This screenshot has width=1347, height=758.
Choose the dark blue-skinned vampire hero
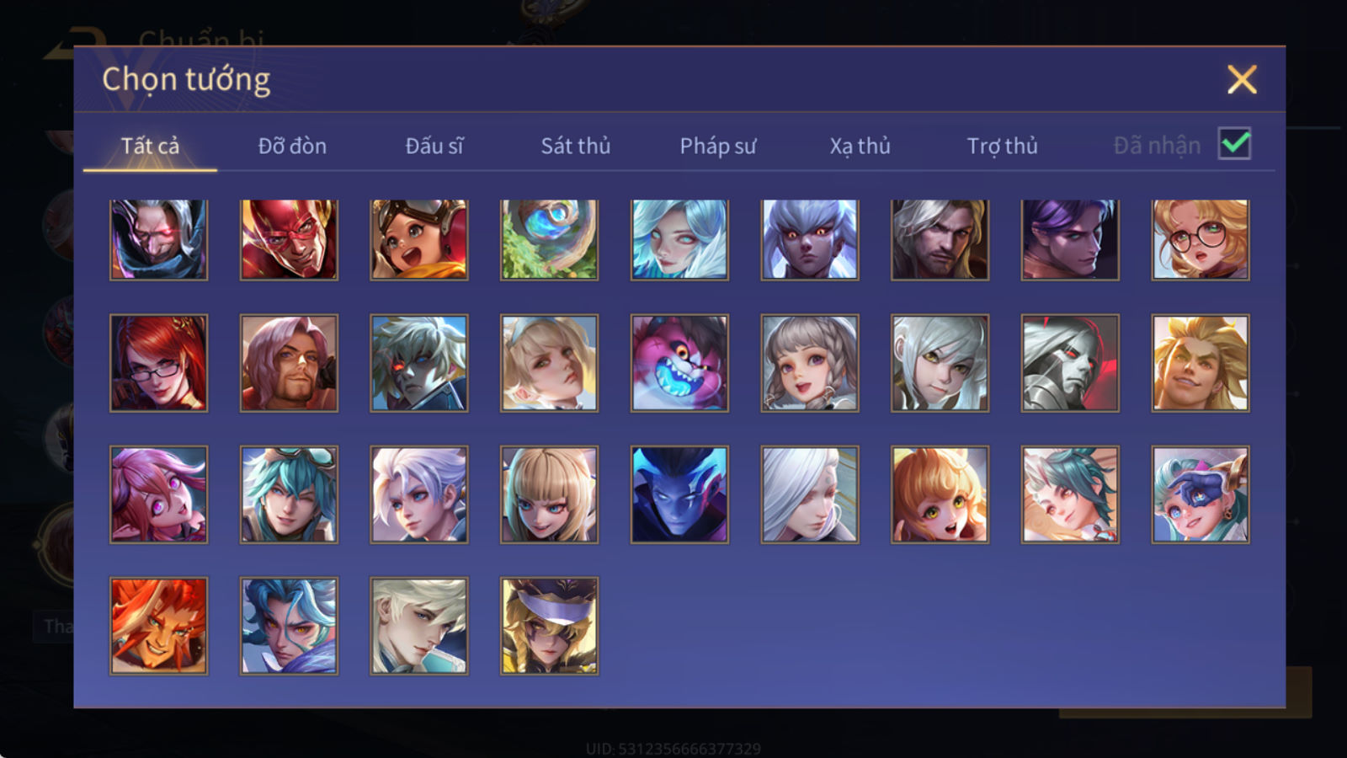tap(679, 494)
